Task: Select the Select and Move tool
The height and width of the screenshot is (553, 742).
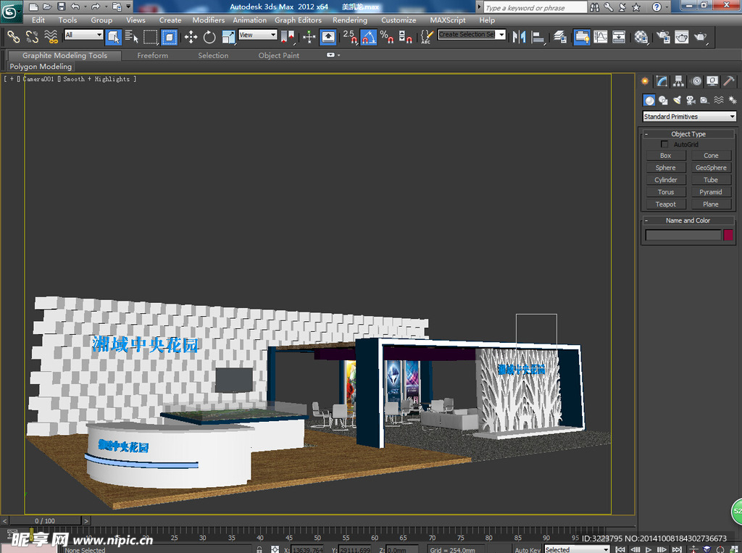Action: click(191, 37)
